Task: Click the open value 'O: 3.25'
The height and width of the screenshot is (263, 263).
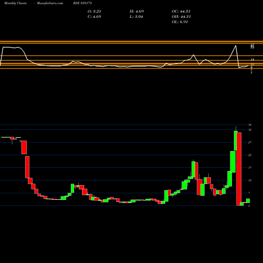Action: point(94,12)
